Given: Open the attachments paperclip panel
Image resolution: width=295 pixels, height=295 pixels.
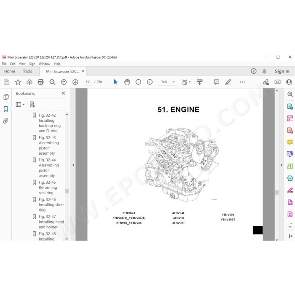Looking at the screenshot, I should [5, 121].
